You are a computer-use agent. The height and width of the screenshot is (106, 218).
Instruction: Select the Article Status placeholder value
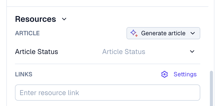124,52
